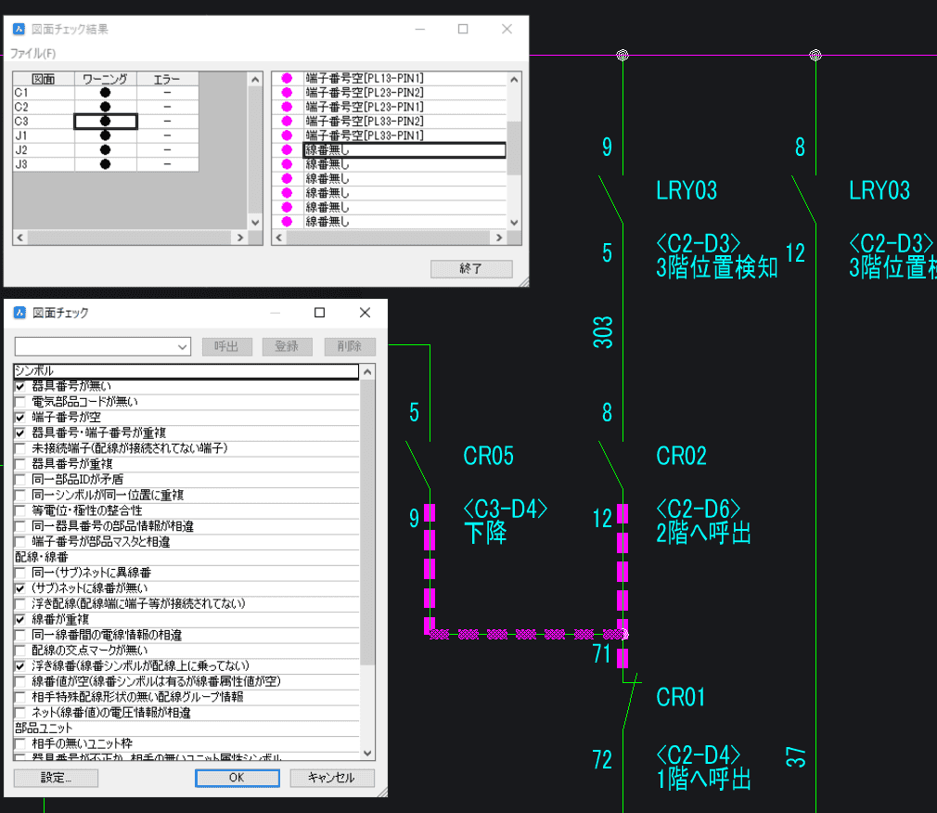The height and width of the screenshot is (813, 937).
Task: Click the CR01 contact label in the drawing
Action: [681, 697]
